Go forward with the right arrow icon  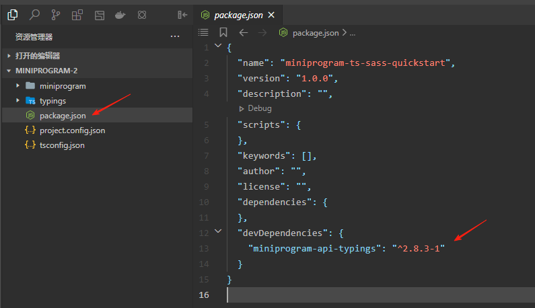pos(262,33)
